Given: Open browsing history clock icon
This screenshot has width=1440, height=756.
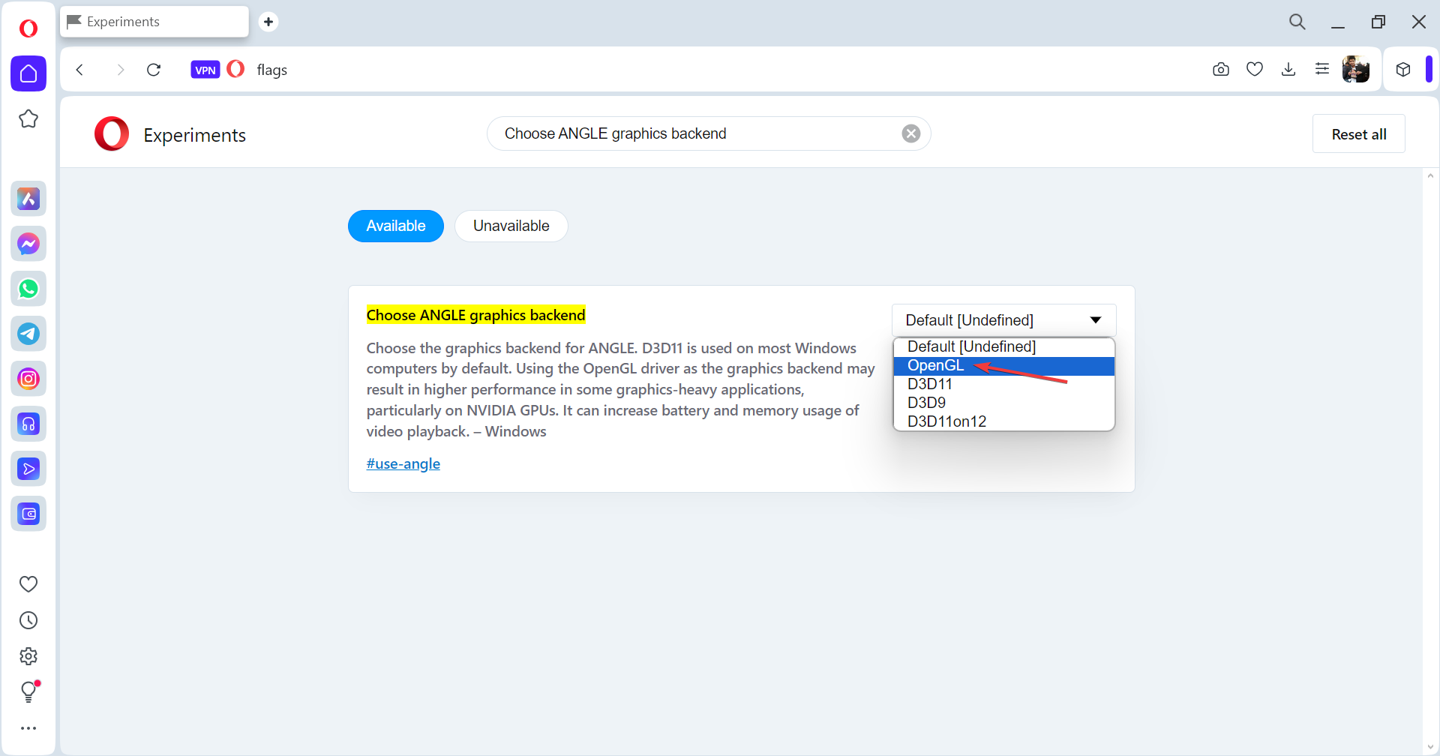Looking at the screenshot, I should coord(28,620).
